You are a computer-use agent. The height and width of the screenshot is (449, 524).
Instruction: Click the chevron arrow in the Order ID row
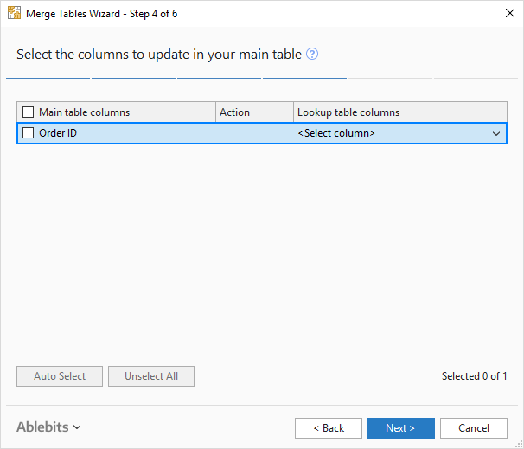(x=496, y=133)
